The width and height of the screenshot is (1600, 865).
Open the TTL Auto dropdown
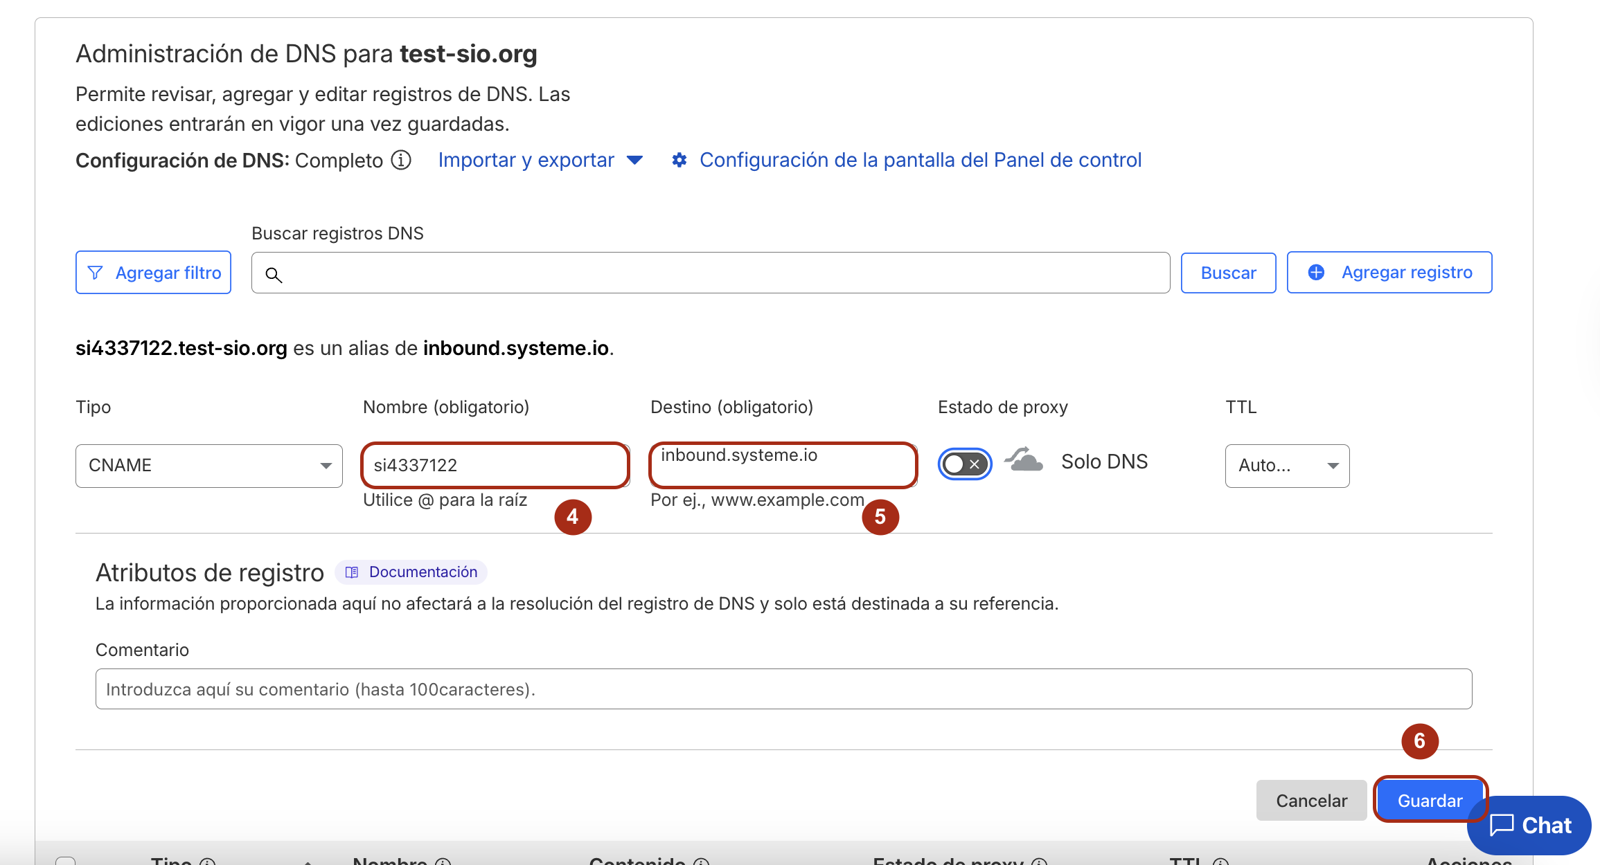[1287, 466]
